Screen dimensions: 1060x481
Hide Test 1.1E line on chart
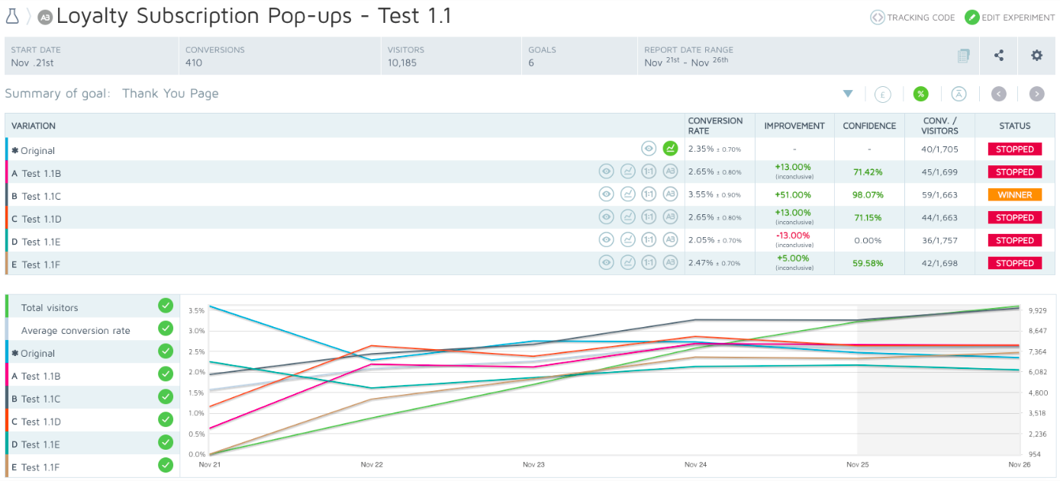point(166,442)
